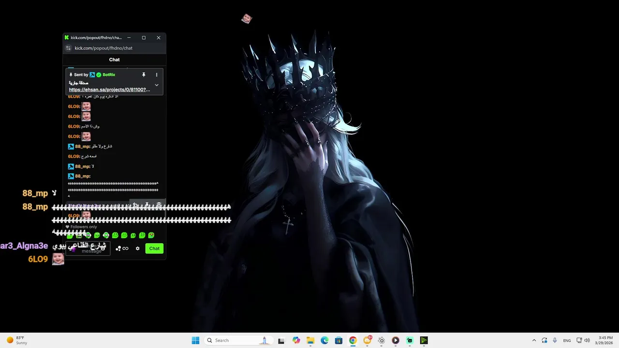The image size is (619, 348).
Task: Open File Explorer from the taskbar
Action: (310, 340)
